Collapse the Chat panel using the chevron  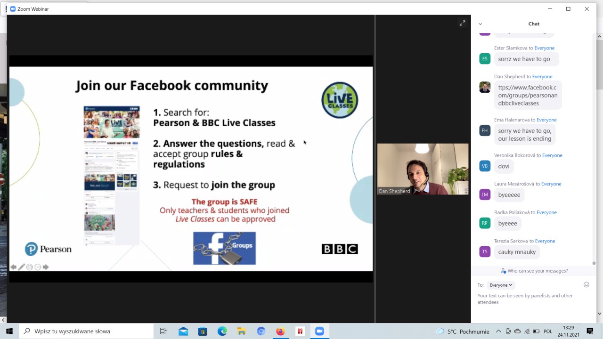tap(480, 24)
